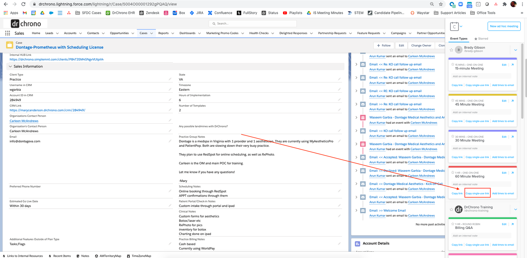The width and height of the screenshot is (527, 258).
Task: Go to the Home nav tab
Action: [x=36, y=33]
